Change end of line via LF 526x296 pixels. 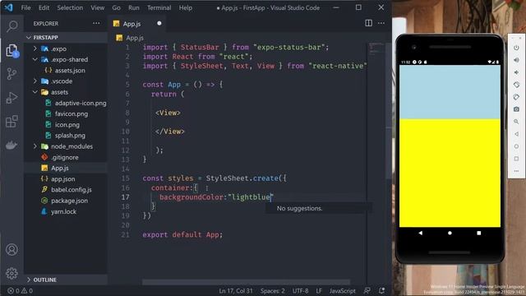[319, 290]
